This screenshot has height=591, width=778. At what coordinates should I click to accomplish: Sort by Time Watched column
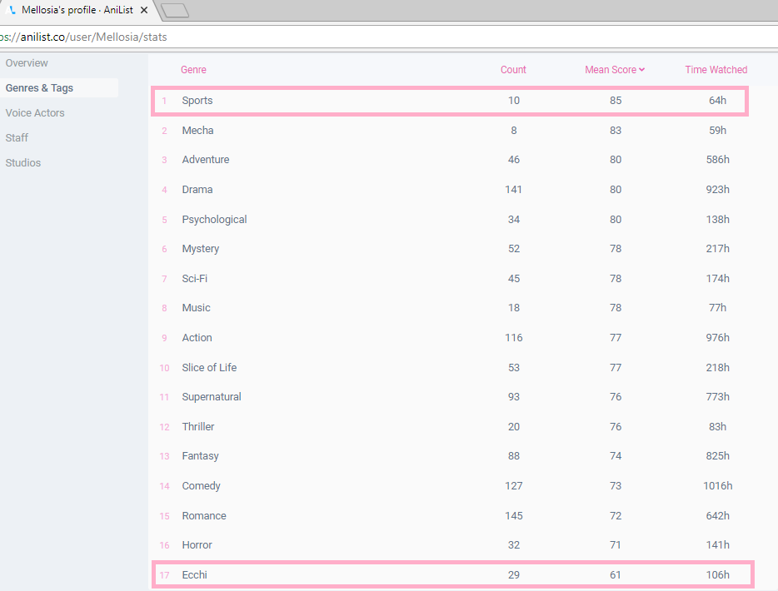pyautogui.click(x=716, y=70)
